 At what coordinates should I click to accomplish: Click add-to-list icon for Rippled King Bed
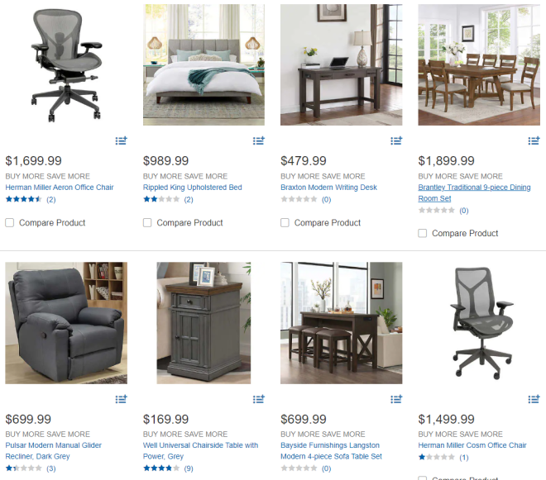coord(259,140)
